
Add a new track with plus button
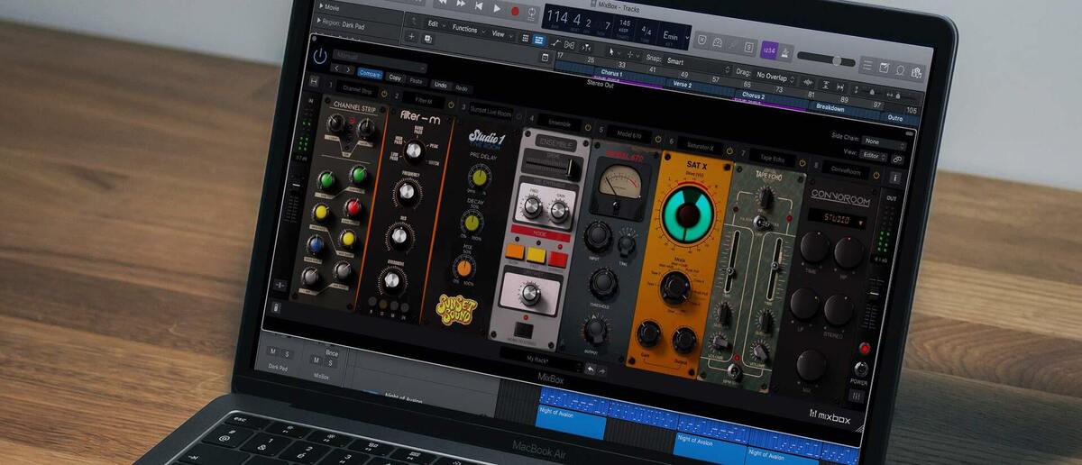point(412,37)
